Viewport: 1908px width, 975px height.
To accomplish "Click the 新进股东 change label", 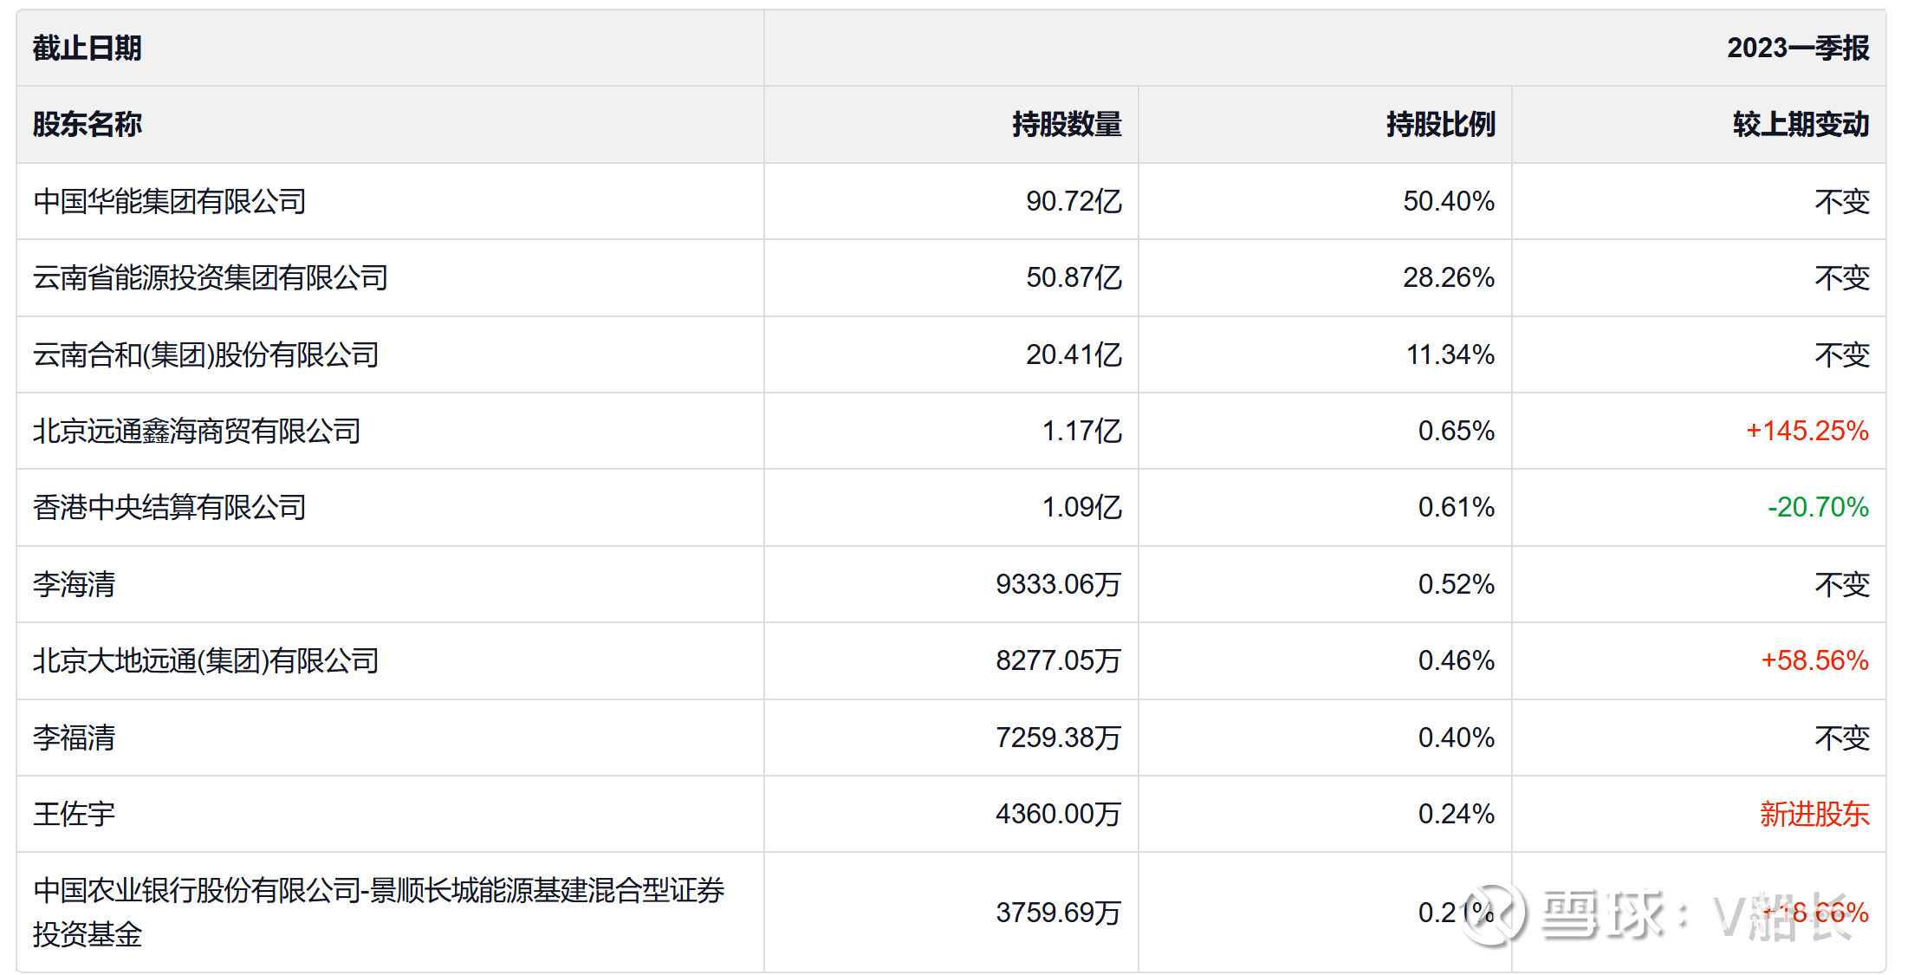I will tap(1814, 814).
